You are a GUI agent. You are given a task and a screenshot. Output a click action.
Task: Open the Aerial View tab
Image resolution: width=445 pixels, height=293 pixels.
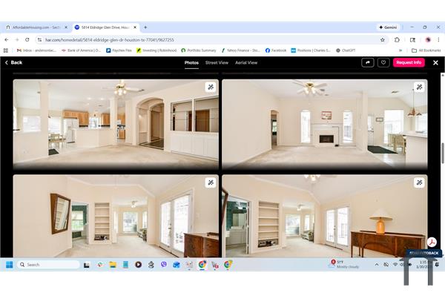pos(246,63)
